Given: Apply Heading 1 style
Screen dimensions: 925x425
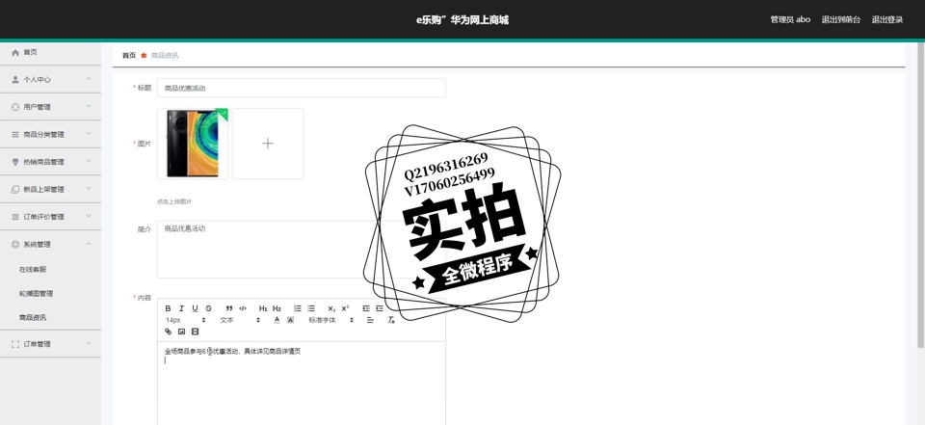Looking at the screenshot, I should point(263,308).
